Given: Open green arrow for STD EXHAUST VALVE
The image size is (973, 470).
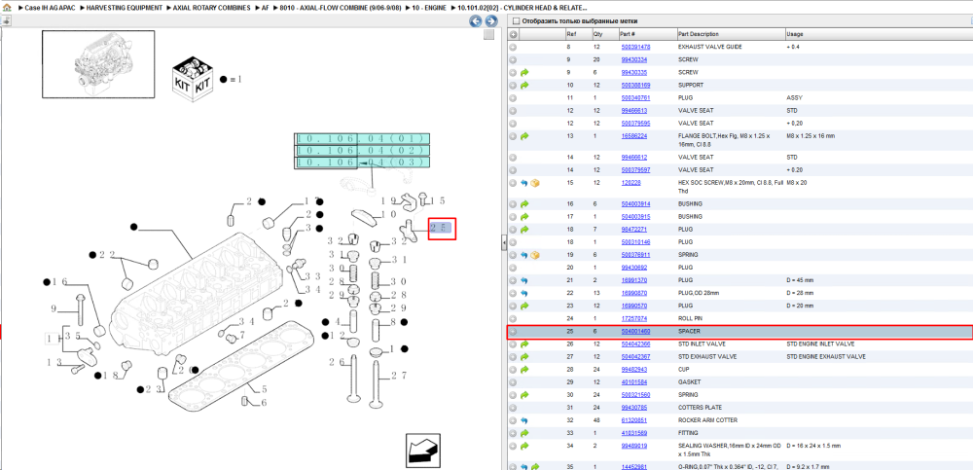Looking at the screenshot, I should pyautogui.click(x=524, y=357).
